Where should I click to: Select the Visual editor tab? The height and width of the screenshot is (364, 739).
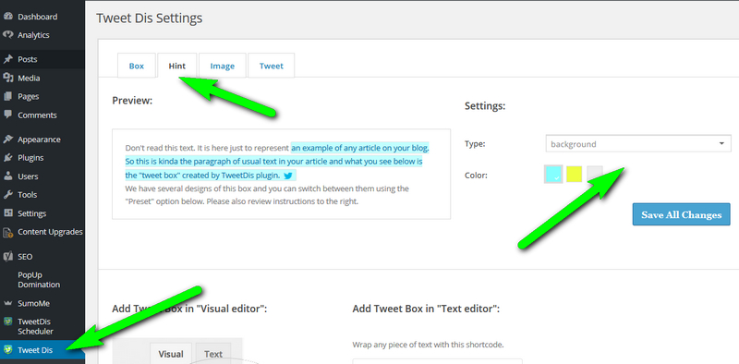click(x=171, y=354)
